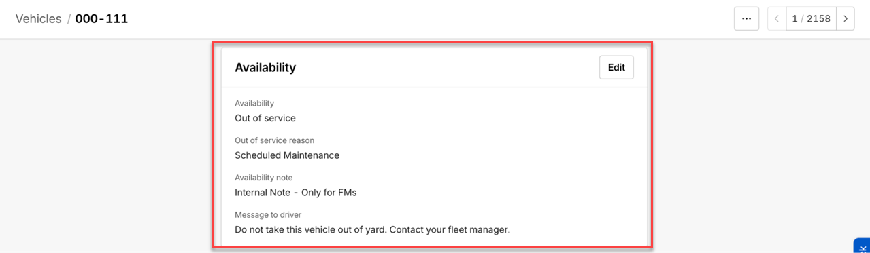Viewport: 870px width, 253px height.
Task: Go to the previous vehicle record arrow
Action: click(x=777, y=19)
